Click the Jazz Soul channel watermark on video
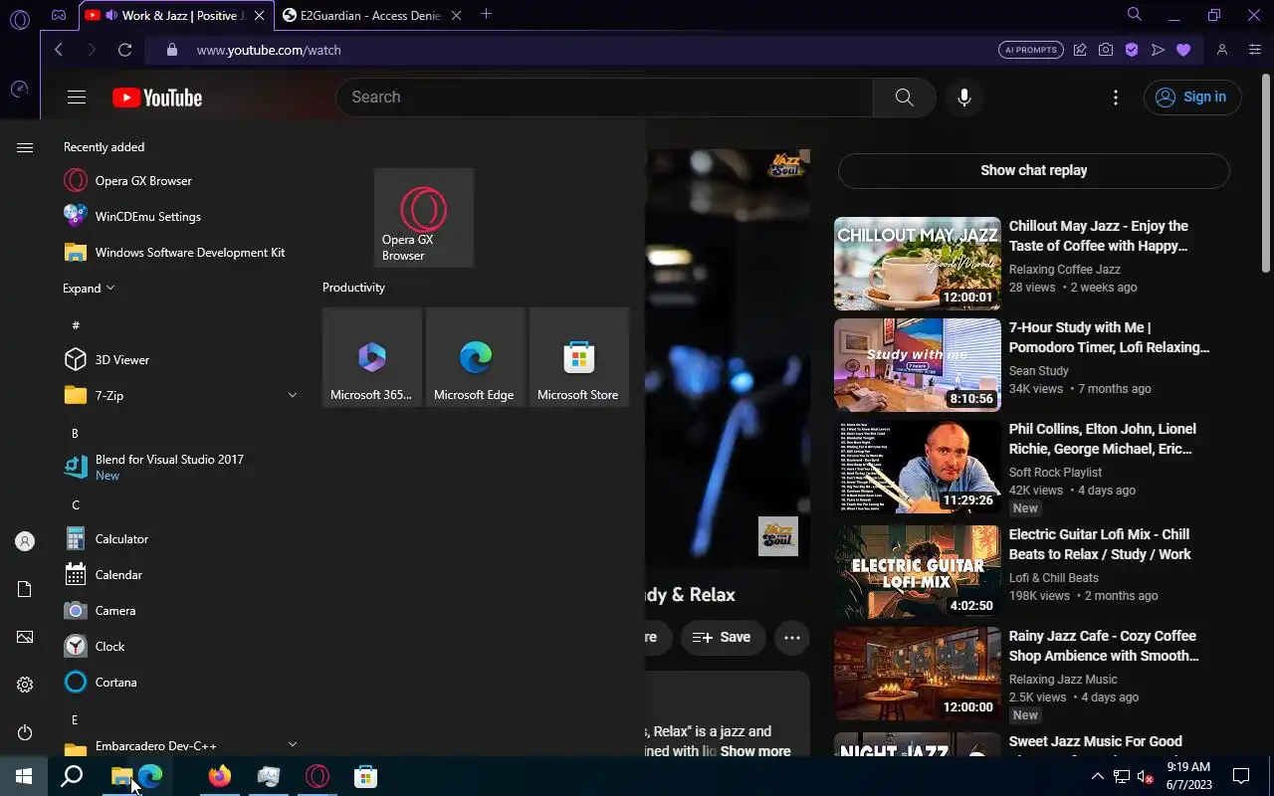The width and height of the screenshot is (1274, 796). point(777,536)
